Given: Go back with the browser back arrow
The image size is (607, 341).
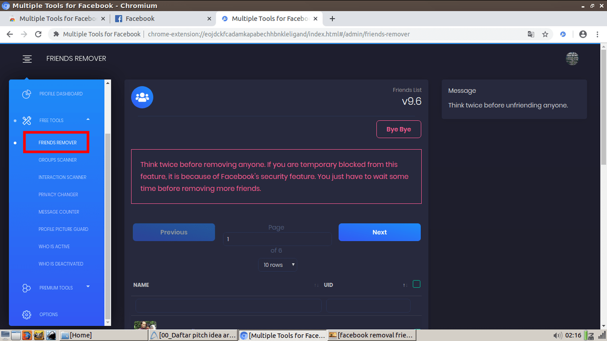Looking at the screenshot, I should pos(9,34).
